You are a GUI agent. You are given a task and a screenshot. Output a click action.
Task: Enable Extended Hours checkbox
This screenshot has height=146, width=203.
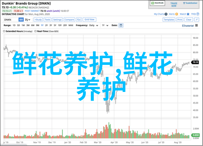click(x=4, y=31)
